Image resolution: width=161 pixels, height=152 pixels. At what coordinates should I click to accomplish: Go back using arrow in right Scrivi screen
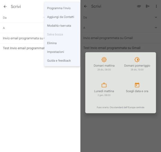point(86,6)
